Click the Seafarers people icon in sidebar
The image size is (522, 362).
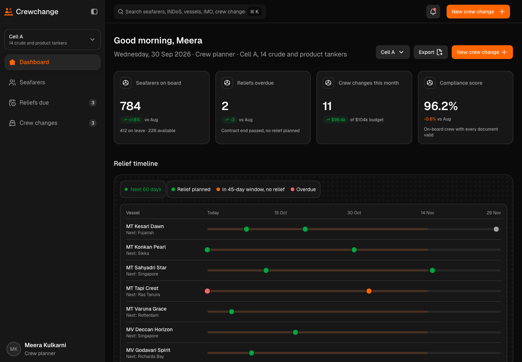point(12,83)
